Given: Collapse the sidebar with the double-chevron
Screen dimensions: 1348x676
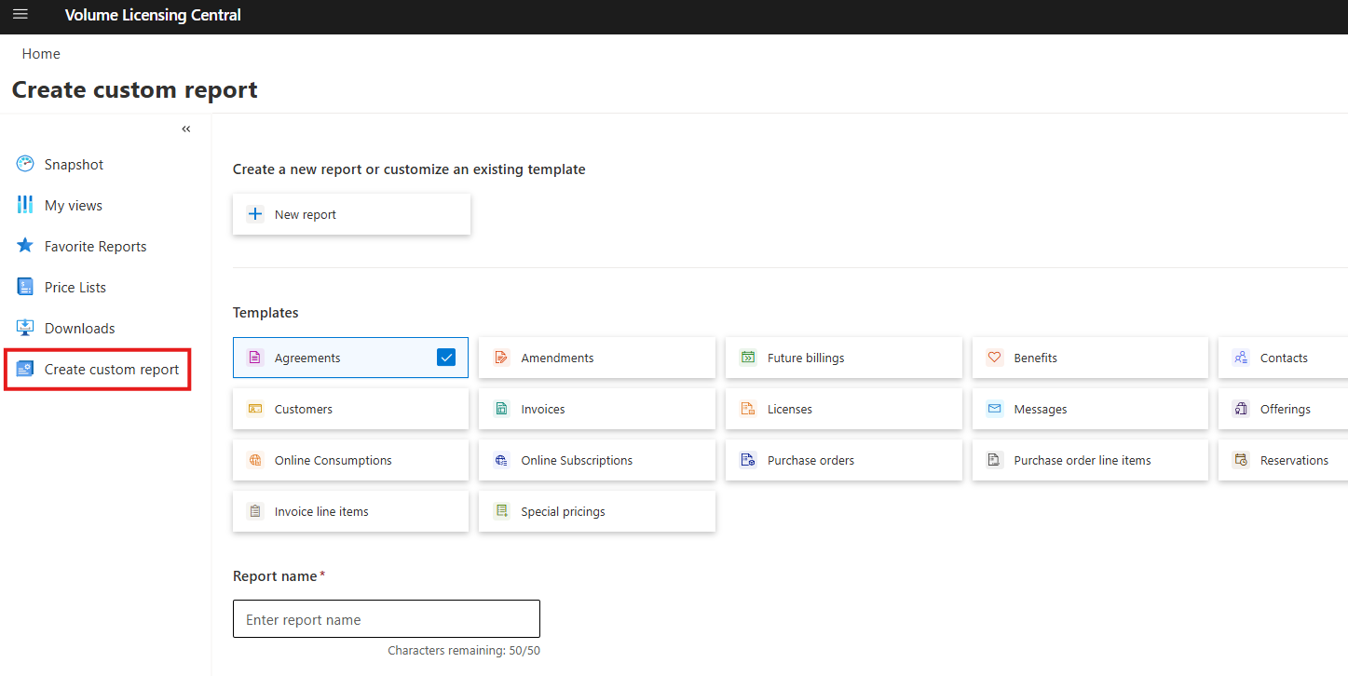Looking at the screenshot, I should pyautogui.click(x=185, y=128).
